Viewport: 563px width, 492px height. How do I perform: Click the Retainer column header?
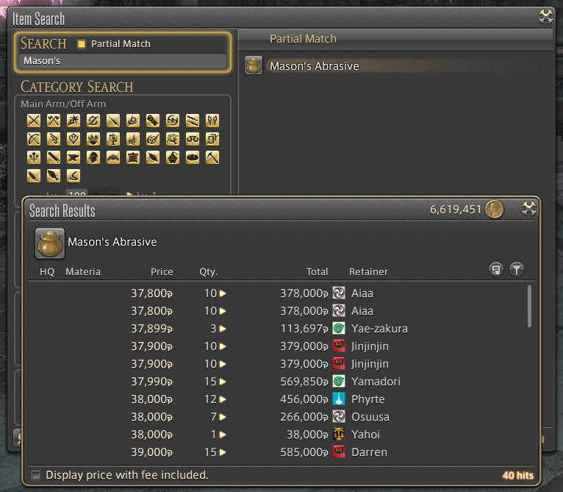pos(368,271)
